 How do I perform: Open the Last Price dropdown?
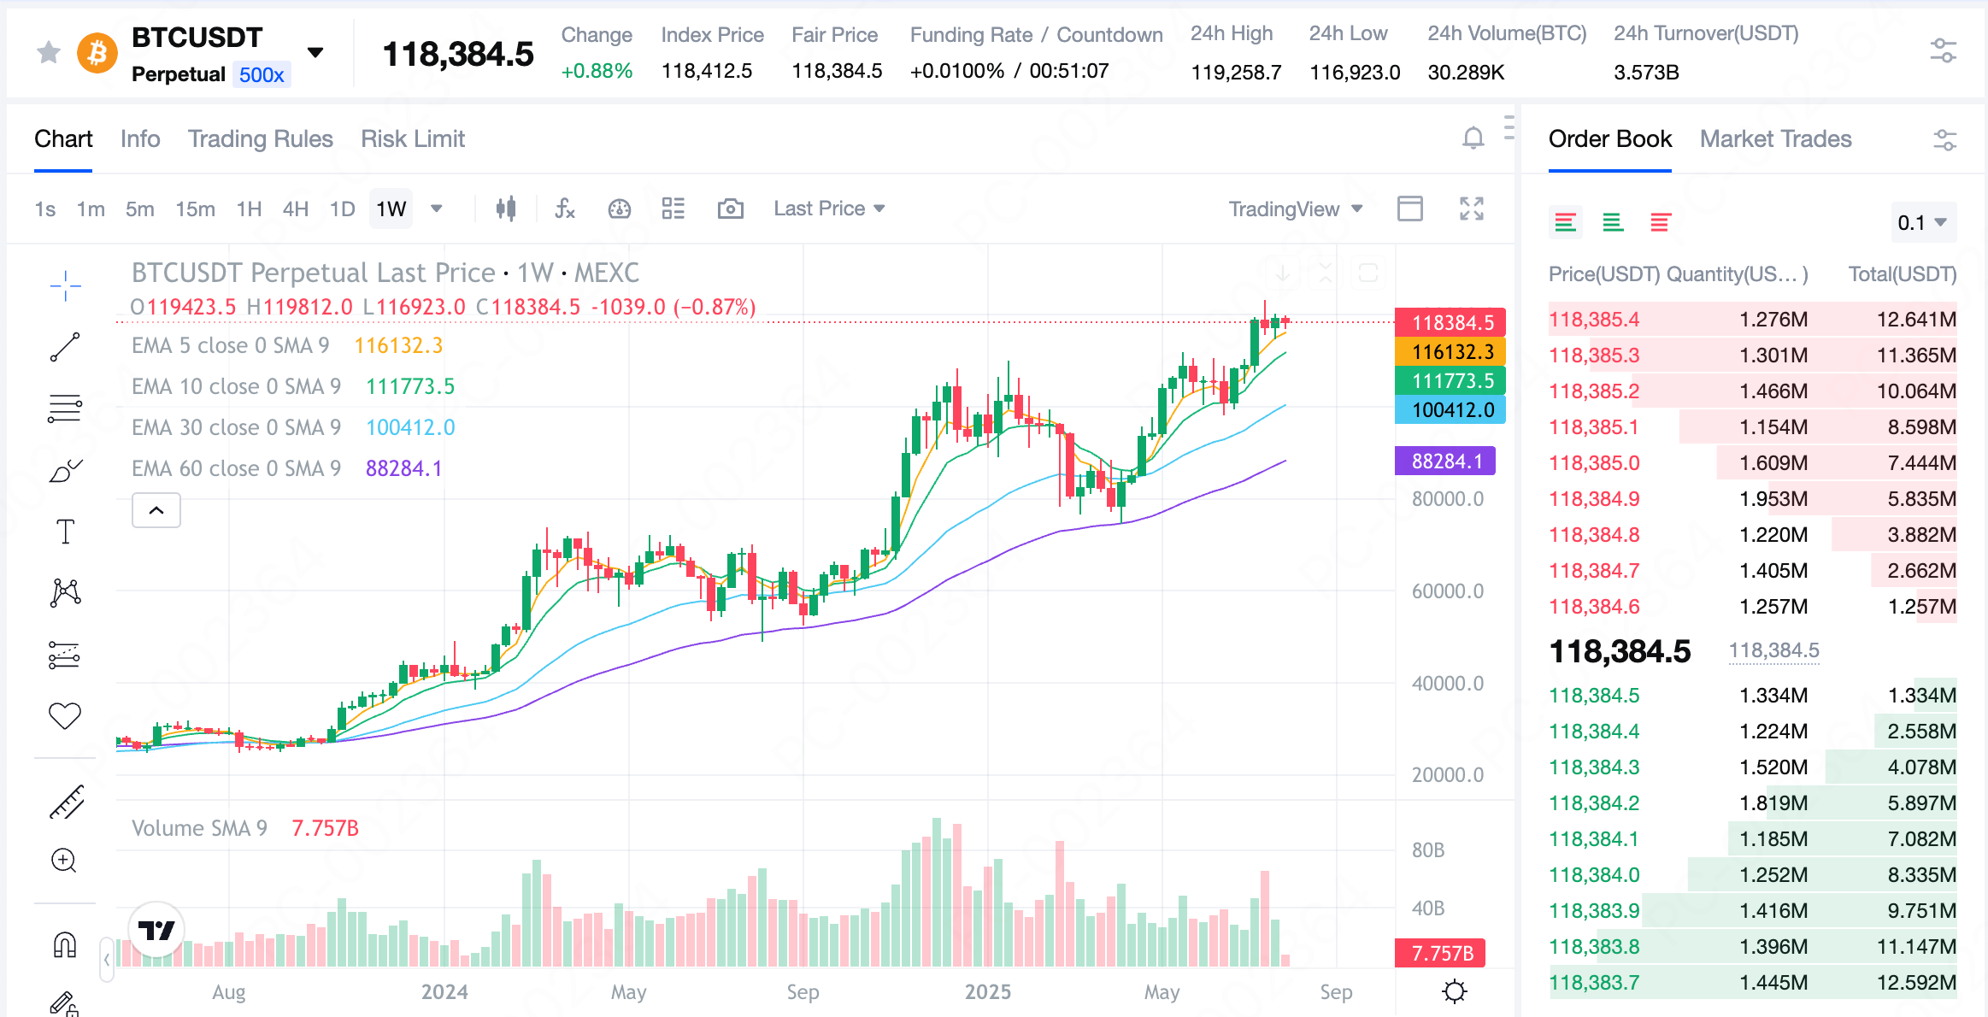829,209
